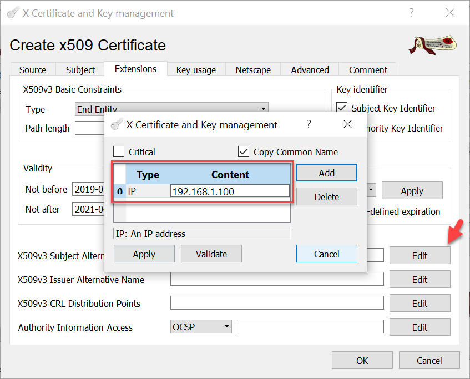Toggle Subject Key Identifier checkbox
470x379 pixels.
point(342,108)
